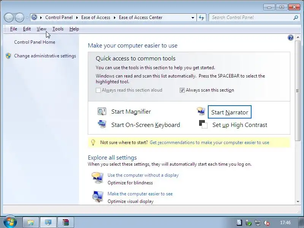Click the On-Screen Keyboard icon

(x=102, y=124)
